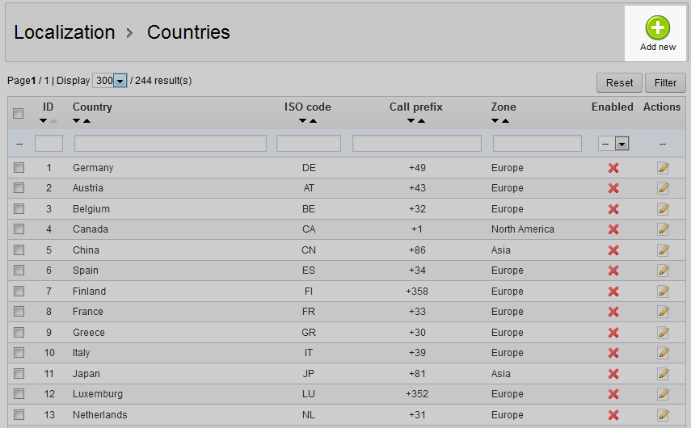
Task: Click the edit pencil for Canada
Action: (664, 229)
